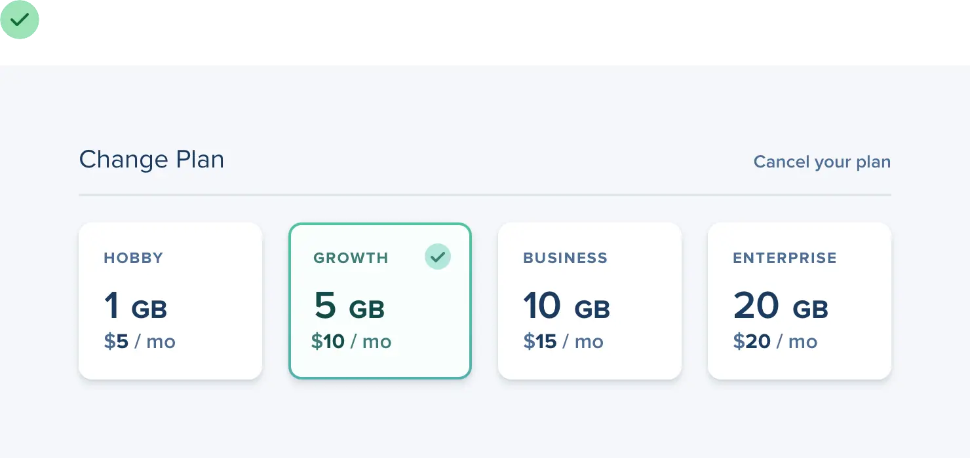Image resolution: width=970 pixels, height=458 pixels.
Task: Click the GROWTH plan title text
Action: [x=351, y=258]
